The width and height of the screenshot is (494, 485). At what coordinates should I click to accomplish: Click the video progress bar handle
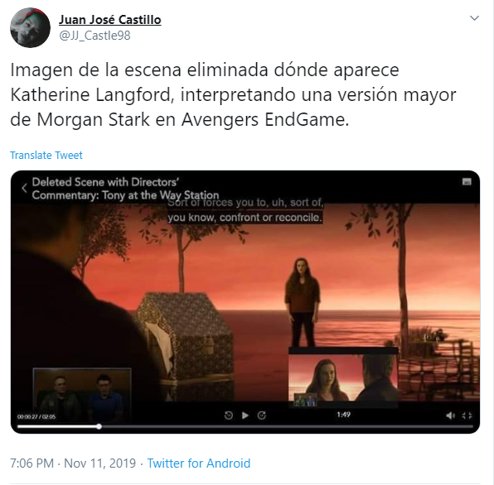tap(99, 426)
